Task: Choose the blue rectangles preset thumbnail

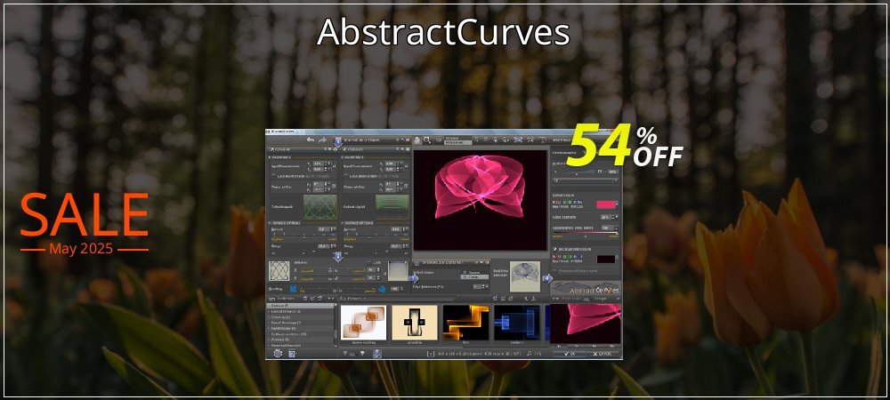Action: (x=516, y=323)
